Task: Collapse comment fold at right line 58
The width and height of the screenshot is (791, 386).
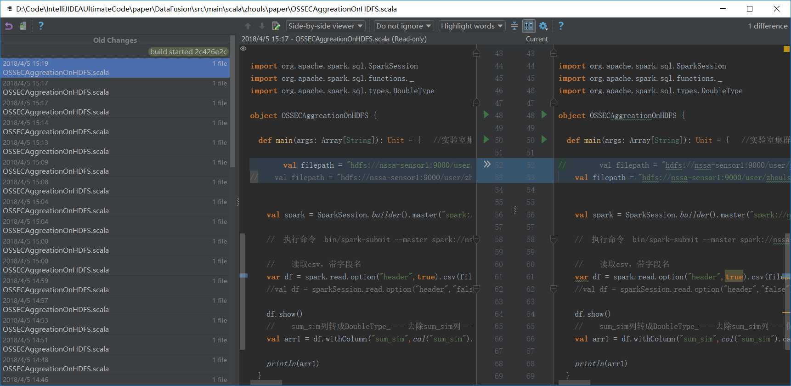Action: click(554, 239)
